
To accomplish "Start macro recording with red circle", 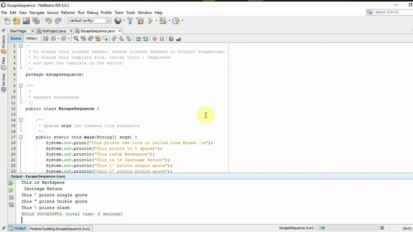I will [x=155, y=39].
